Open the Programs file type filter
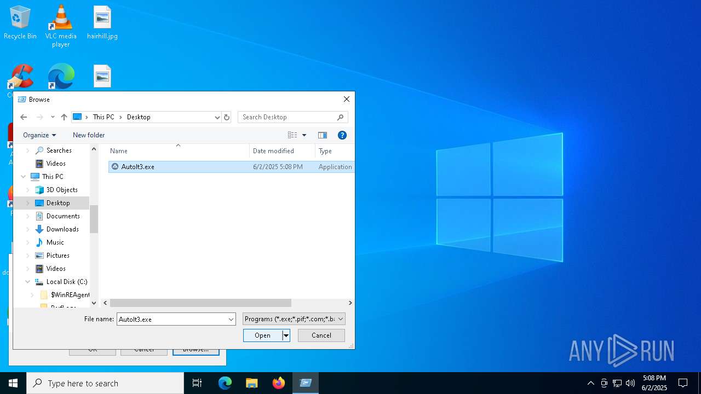This screenshot has height=394, width=701. [x=294, y=319]
